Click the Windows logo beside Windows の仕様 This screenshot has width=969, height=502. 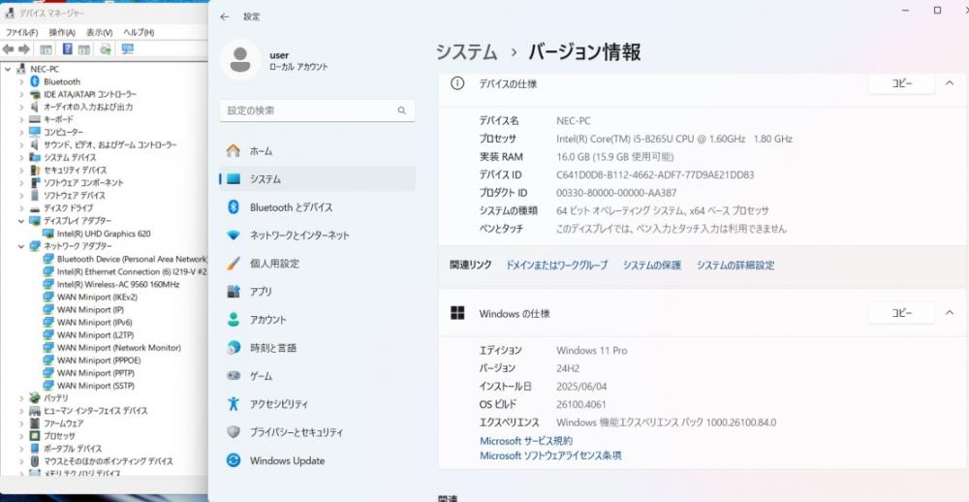pyautogui.click(x=457, y=313)
